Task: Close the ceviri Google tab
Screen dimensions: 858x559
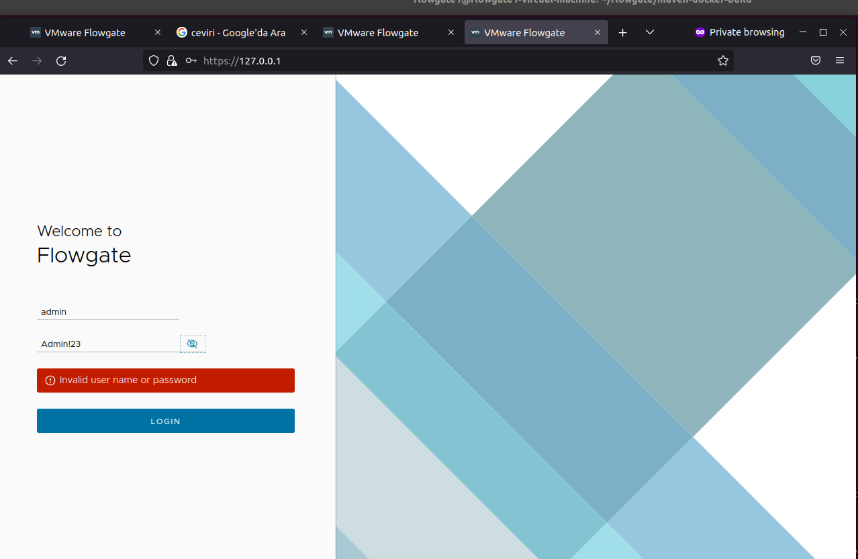Action: (304, 32)
